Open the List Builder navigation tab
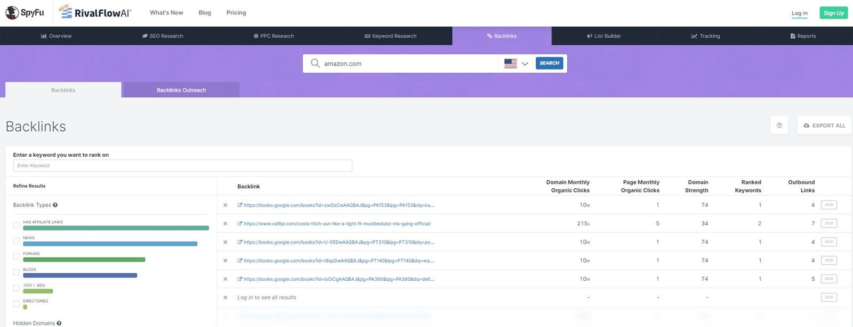 [604, 36]
